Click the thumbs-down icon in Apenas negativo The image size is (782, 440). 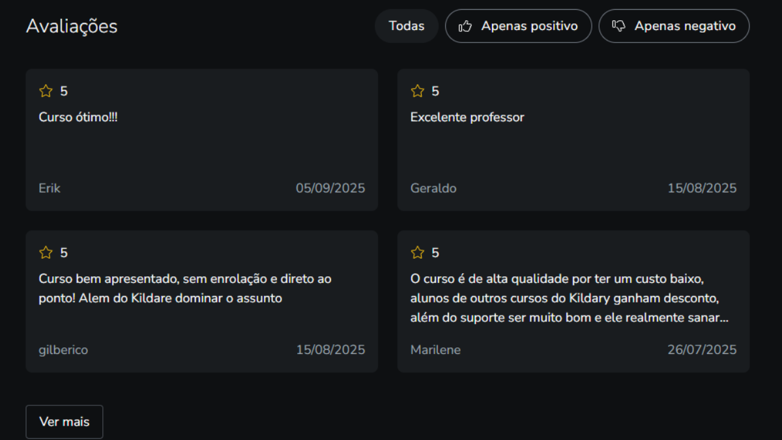click(618, 26)
